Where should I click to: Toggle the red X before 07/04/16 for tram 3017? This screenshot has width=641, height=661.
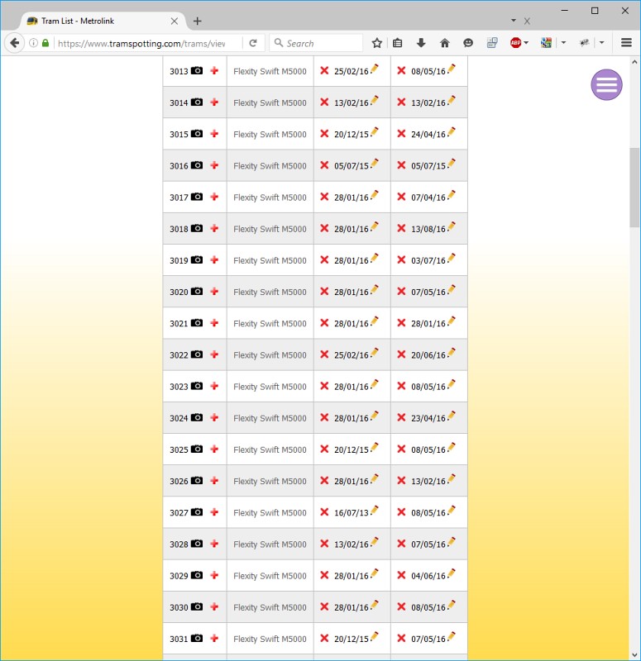(x=401, y=197)
